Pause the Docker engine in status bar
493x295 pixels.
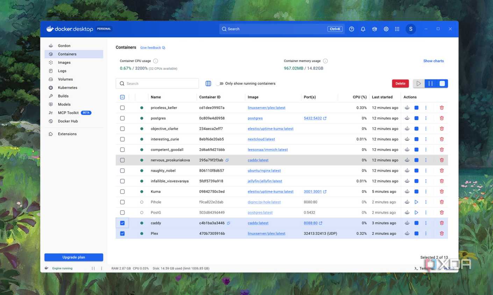click(x=93, y=268)
